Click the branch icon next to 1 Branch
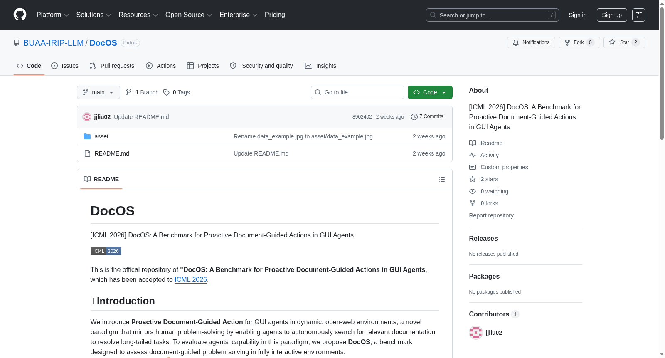Screen dimensions: 665x358 (x=129, y=92)
